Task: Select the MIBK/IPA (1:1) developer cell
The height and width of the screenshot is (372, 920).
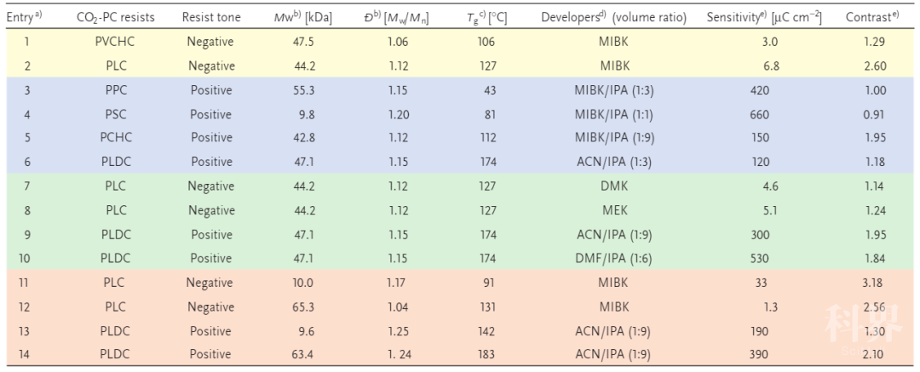Action: coord(614,114)
